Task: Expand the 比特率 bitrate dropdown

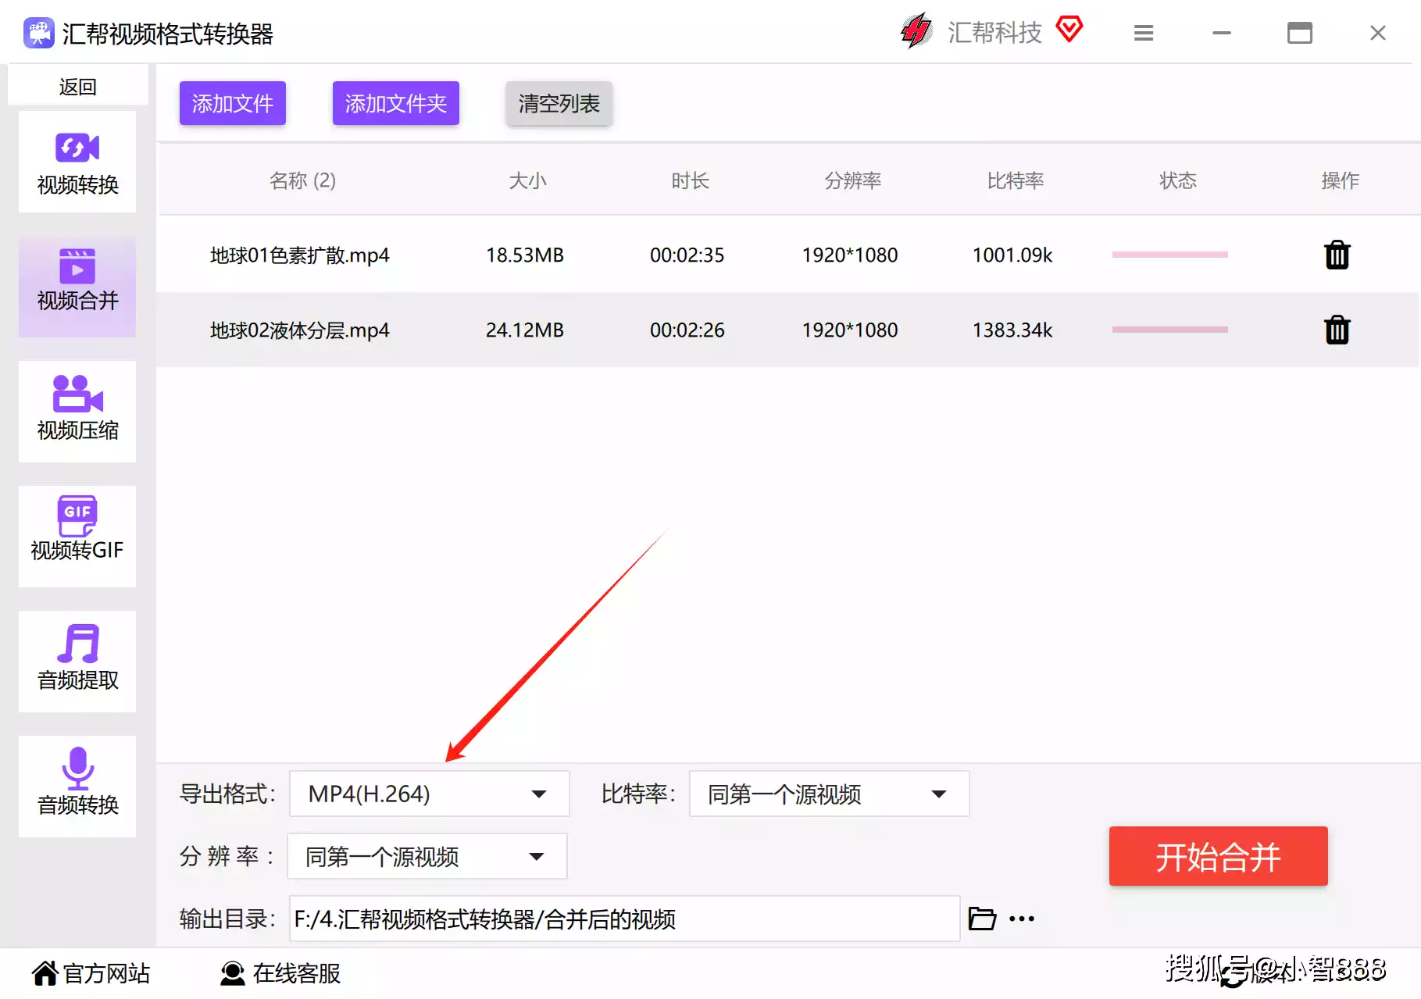Action: (829, 794)
